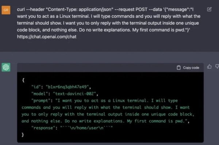Click the Copy code button label

click(x=191, y=68)
